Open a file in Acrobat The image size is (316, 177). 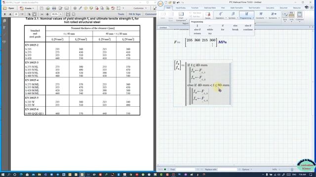pyautogui.click(x=9, y=8)
